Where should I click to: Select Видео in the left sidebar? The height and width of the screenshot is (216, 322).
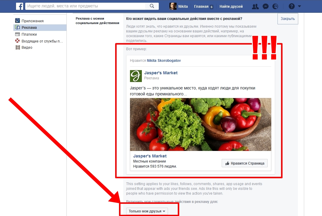click(x=27, y=48)
